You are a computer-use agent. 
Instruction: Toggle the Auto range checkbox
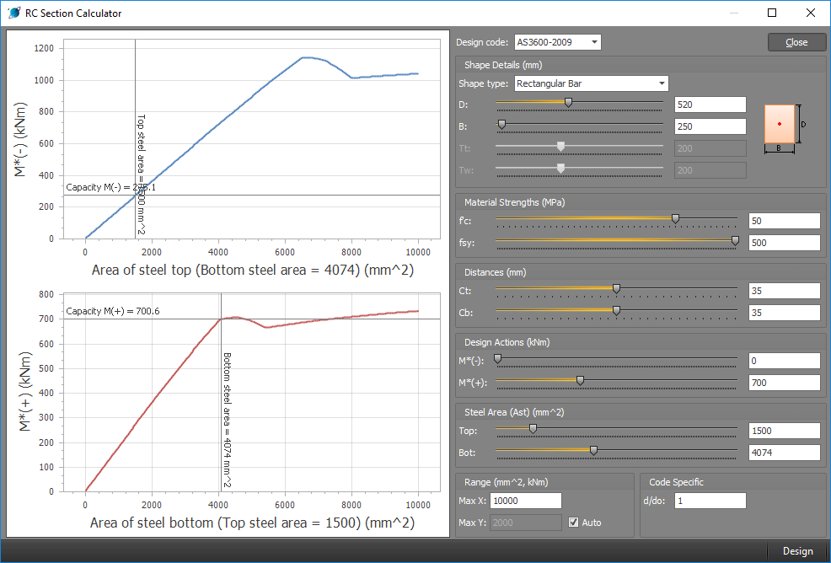click(x=575, y=523)
